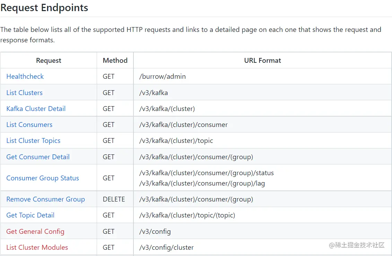This screenshot has height=256, width=392.
Task: Open the Remove Consumer Group link
Action: 45,199
